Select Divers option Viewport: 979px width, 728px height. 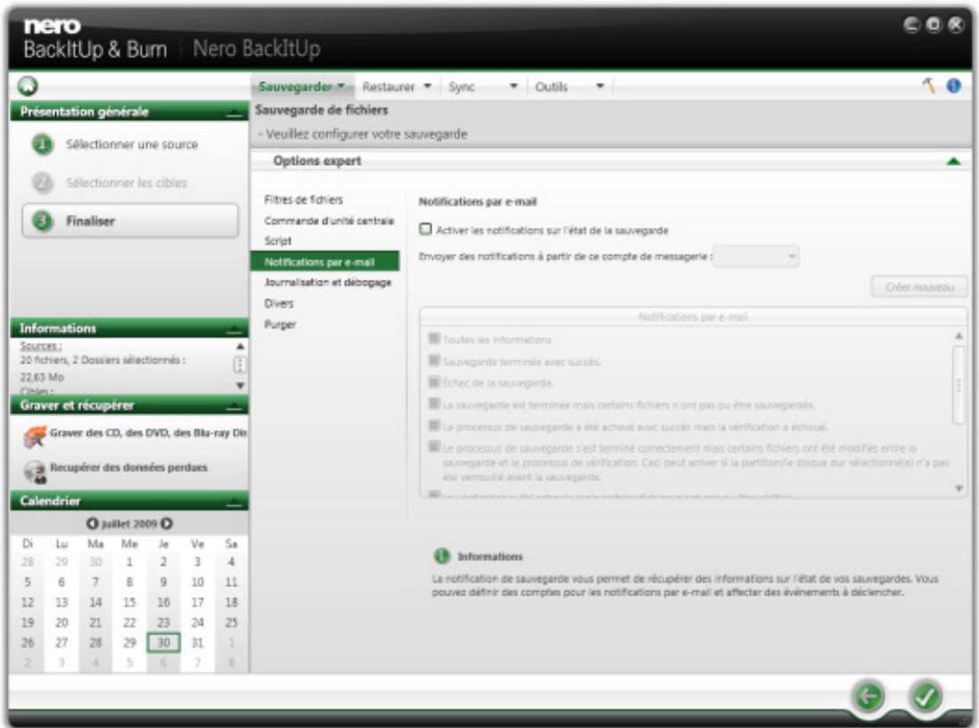pos(278,303)
